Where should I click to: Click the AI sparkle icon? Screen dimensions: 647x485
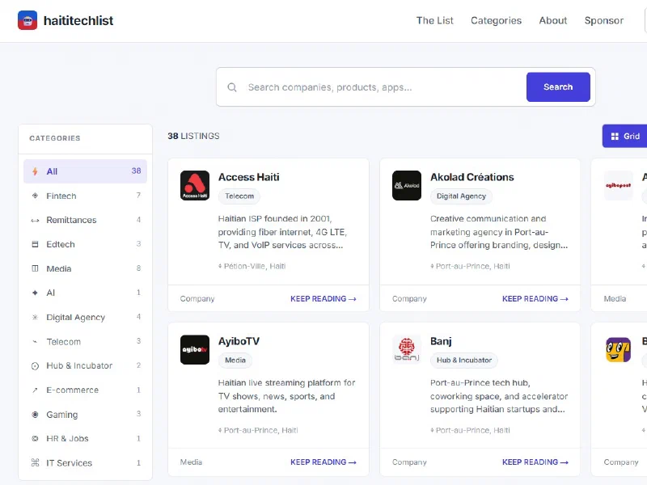coord(35,293)
